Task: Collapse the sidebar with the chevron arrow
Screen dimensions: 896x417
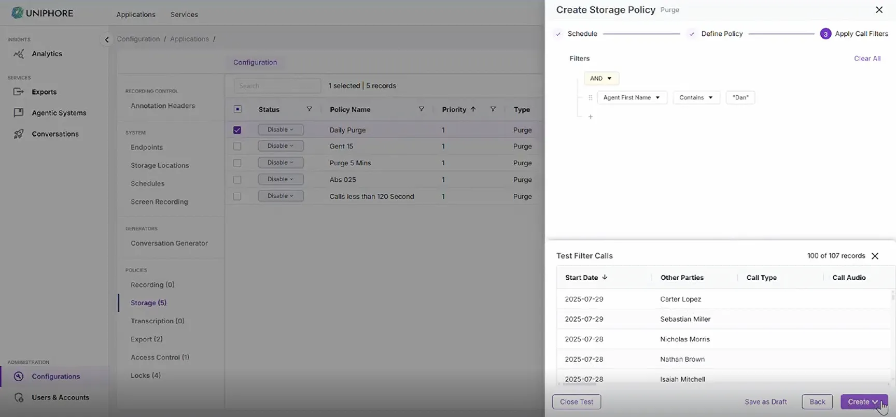Action: pyautogui.click(x=107, y=39)
